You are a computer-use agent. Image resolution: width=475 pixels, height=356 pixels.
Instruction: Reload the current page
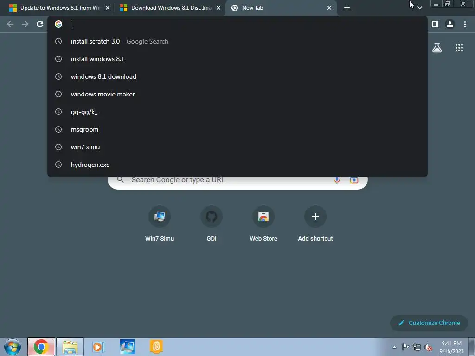click(40, 24)
